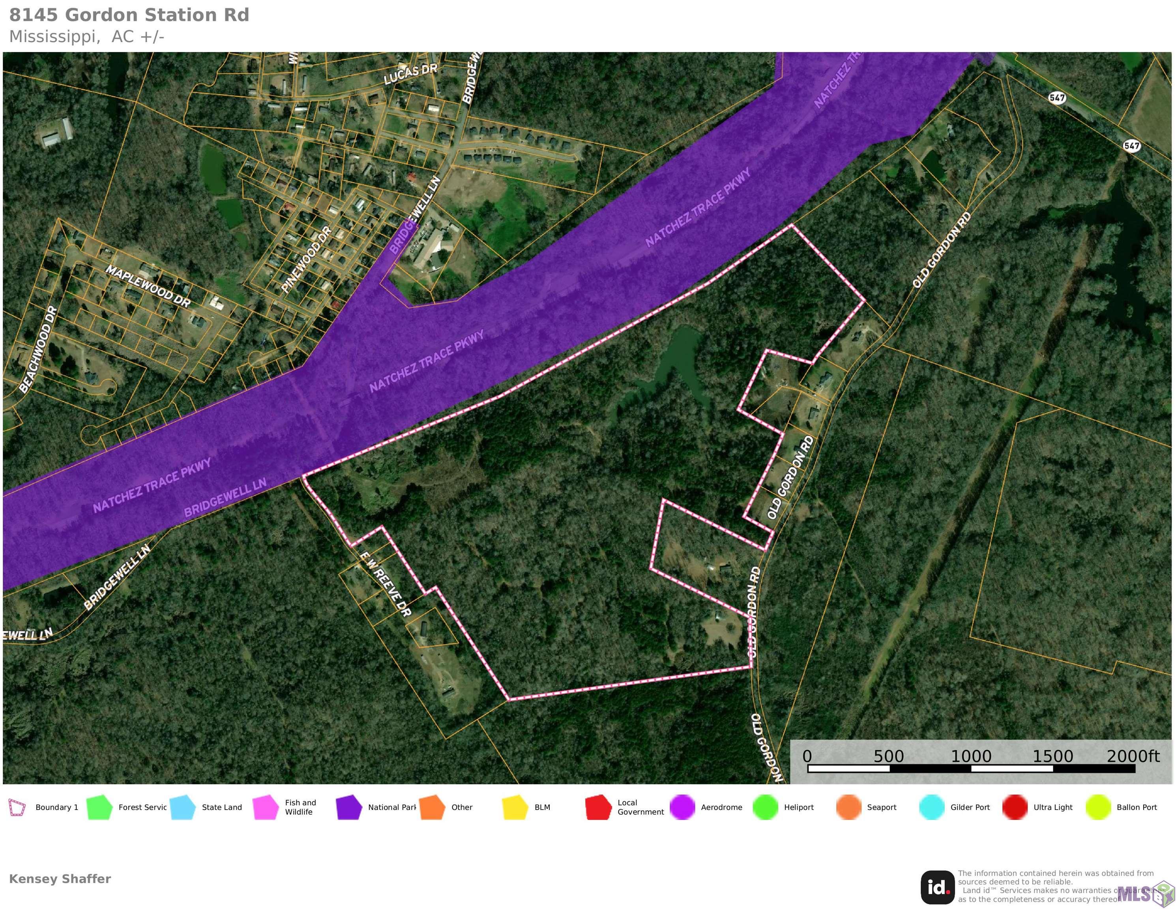Click the BLM legend icon

515,807
